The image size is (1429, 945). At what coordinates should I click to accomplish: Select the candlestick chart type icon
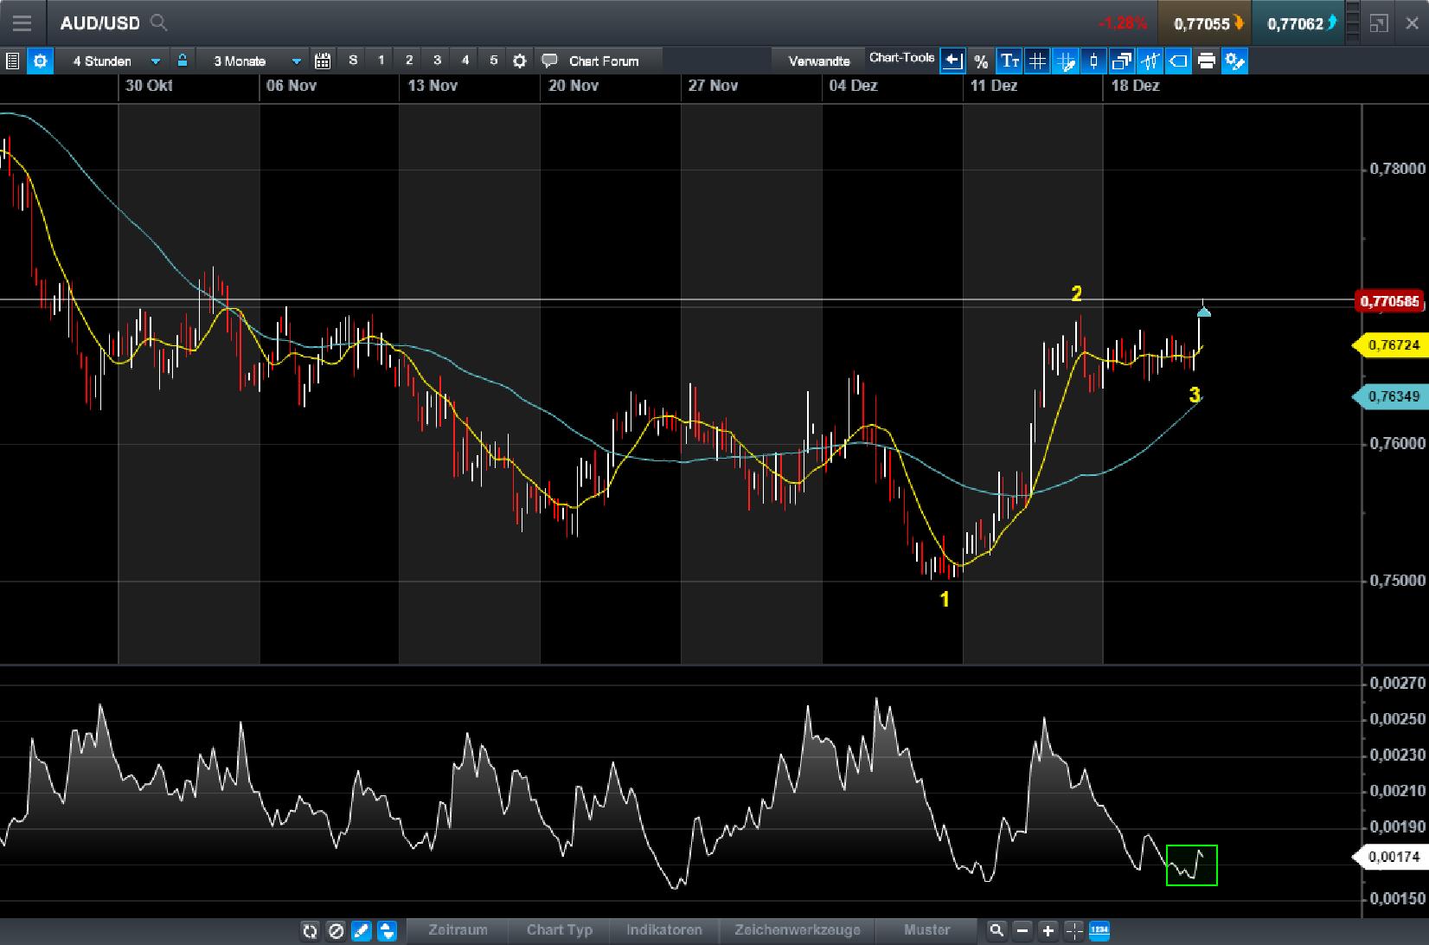pyautogui.click(x=1093, y=61)
